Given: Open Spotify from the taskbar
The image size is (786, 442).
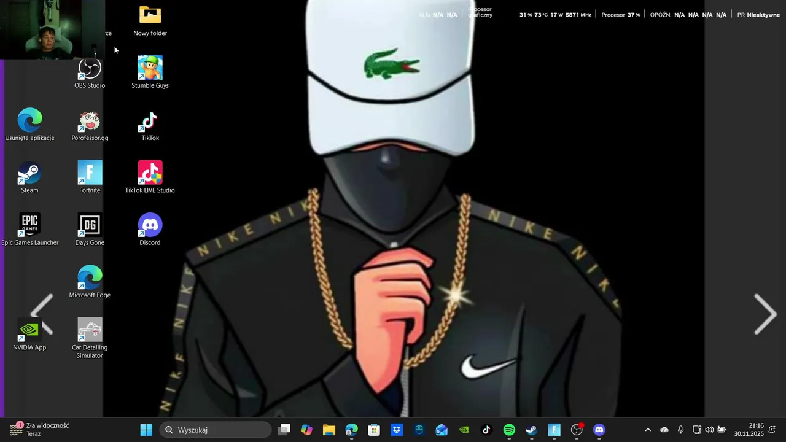Looking at the screenshot, I should click(509, 430).
